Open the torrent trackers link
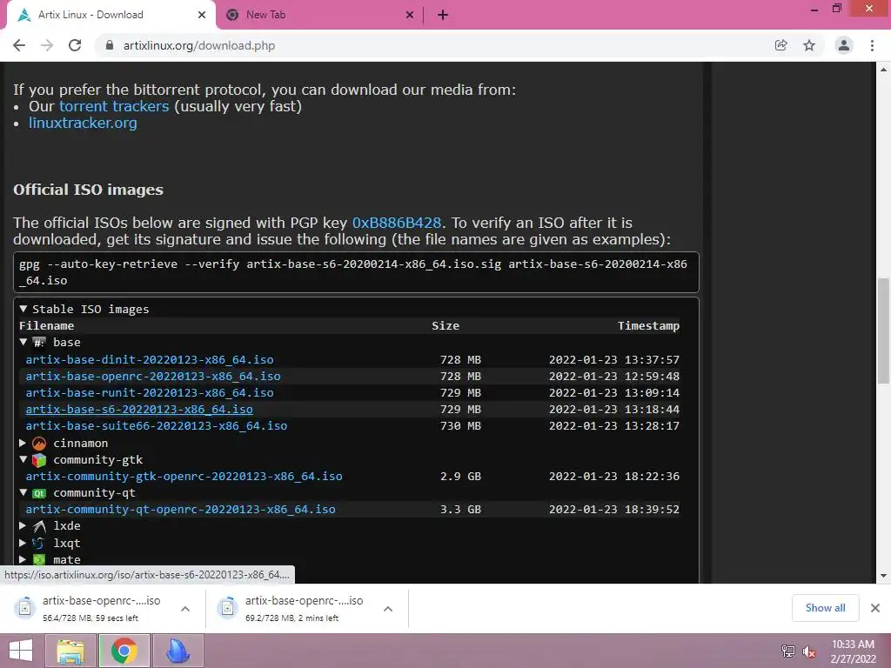Screen dimensions: 891x668 pyautogui.click(x=114, y=106)
